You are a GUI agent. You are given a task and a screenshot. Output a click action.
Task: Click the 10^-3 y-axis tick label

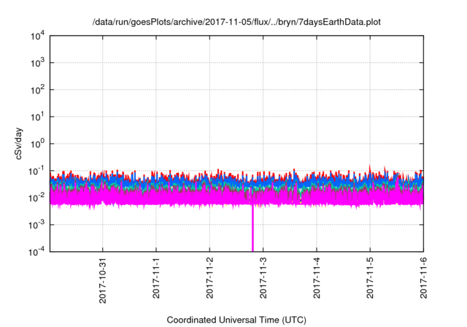37,225
